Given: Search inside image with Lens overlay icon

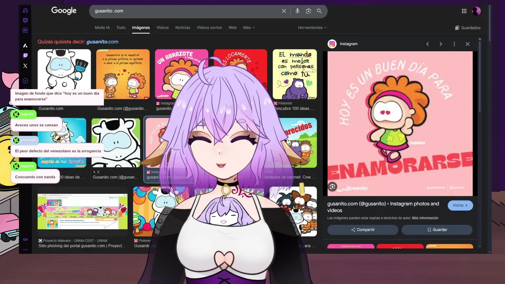Looking at the screenshot, I should tap(333, 187).
